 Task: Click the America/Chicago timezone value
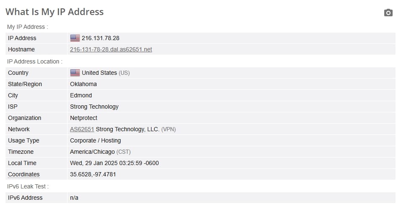(x=92, y=152)
